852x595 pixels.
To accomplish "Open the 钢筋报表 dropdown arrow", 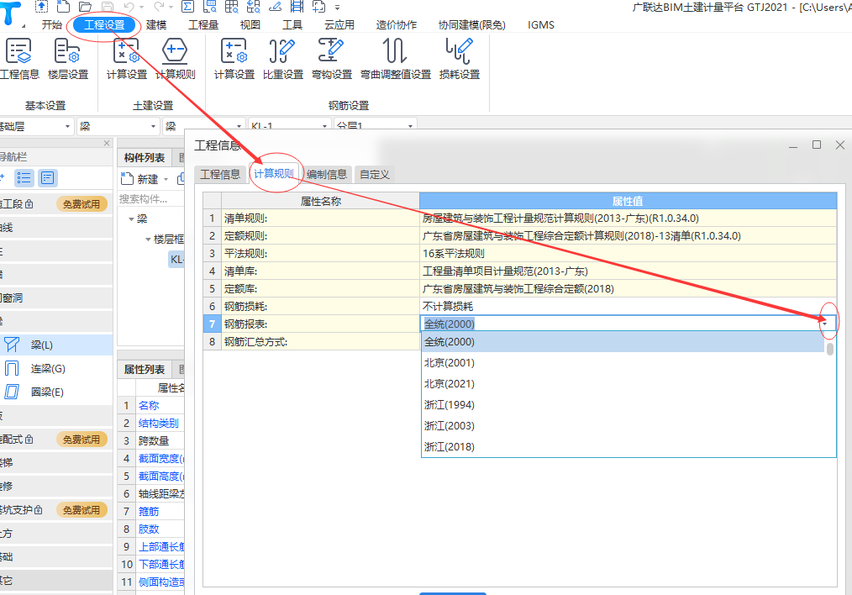I will tap(825, 324).
